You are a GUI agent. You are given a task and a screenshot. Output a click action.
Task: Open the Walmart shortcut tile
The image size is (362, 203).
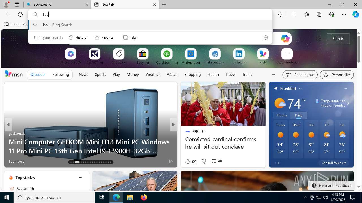[191, 54]
